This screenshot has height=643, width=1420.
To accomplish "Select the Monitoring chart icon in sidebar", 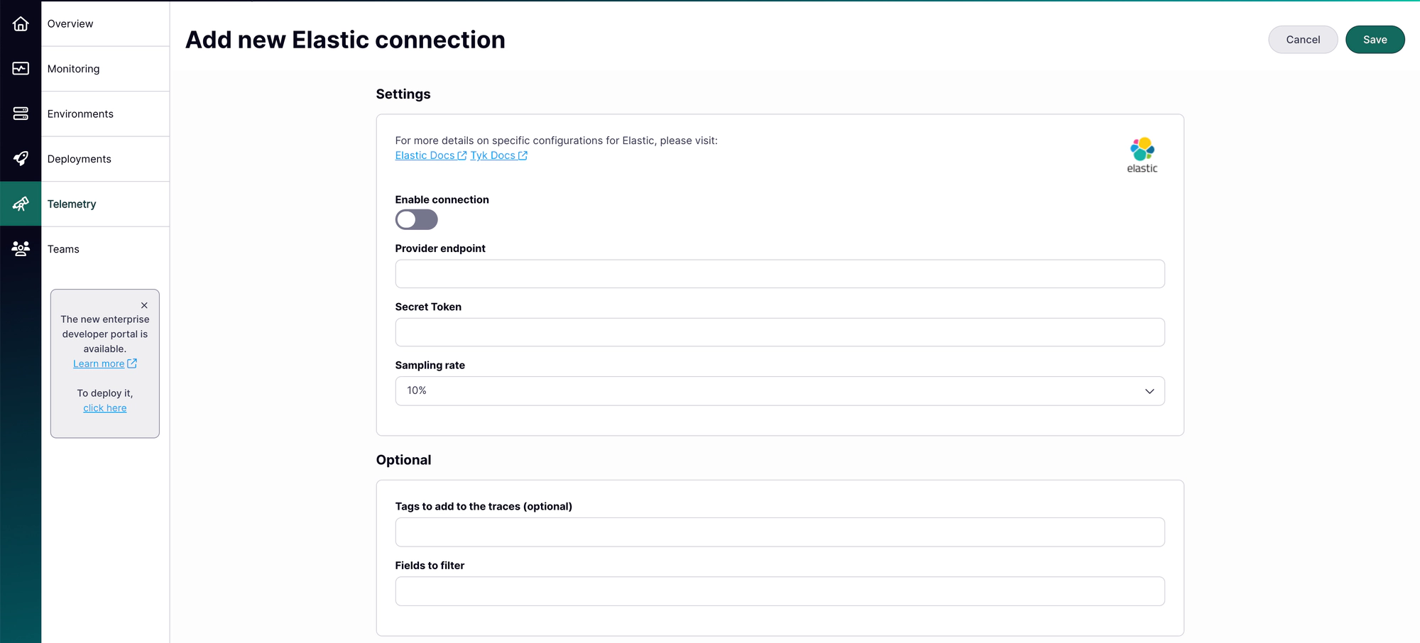I will click(21, 68).
